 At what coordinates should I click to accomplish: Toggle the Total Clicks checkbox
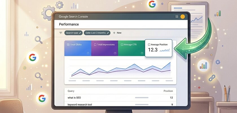(x=68, y=45)
